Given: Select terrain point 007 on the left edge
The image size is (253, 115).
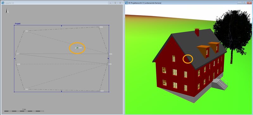Looking at the screenshot, I should [15, 54].
